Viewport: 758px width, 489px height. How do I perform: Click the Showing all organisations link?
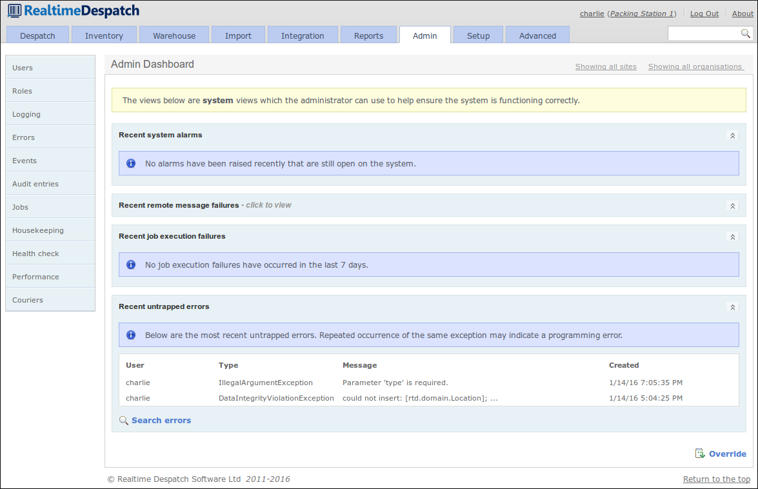pos(695,66)
